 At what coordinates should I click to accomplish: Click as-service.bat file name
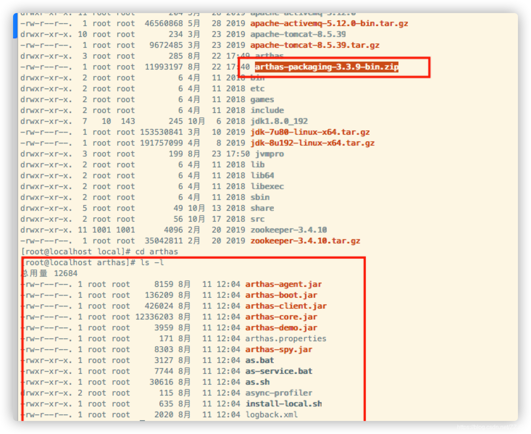tap(279, 371)
